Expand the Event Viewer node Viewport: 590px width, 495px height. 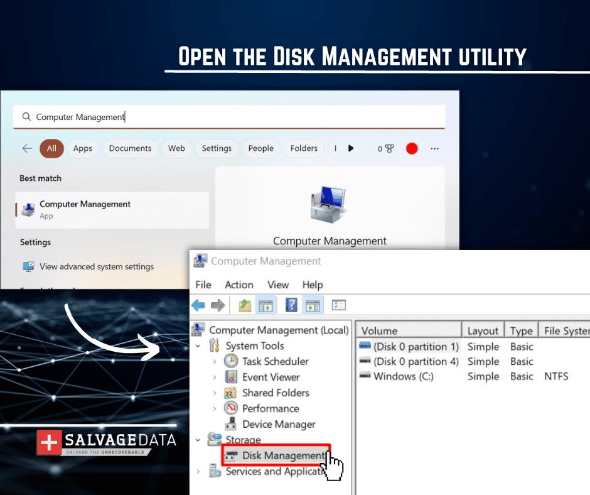pos(215,377)
